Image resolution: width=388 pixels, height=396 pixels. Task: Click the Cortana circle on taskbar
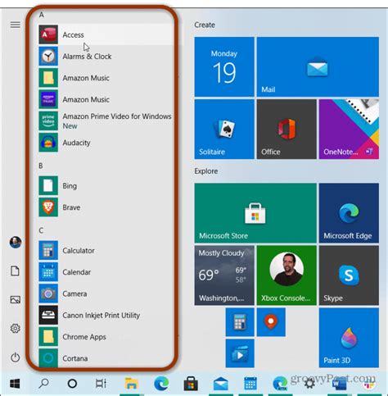tap(72, 384)
